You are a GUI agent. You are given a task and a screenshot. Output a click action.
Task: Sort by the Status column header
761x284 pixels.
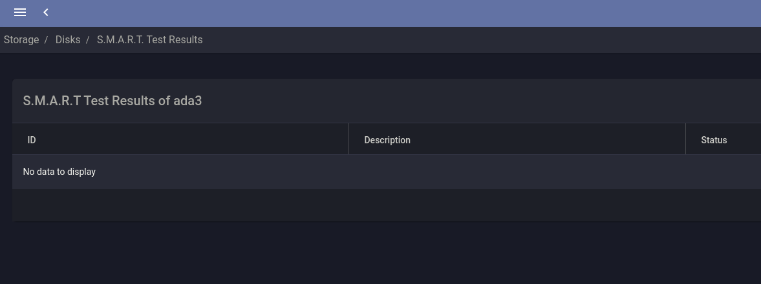[714, 140]
